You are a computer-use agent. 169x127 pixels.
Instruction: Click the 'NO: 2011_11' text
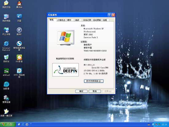pyautogui.click(x=89, y=65)
